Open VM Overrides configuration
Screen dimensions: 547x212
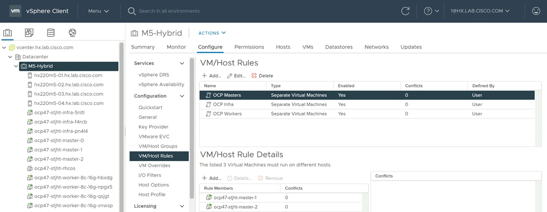pyautogui.click(x=154, y=165)
